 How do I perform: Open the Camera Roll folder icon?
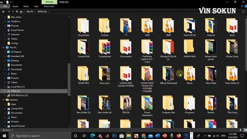pyautogui.click(x=83, y=47)
